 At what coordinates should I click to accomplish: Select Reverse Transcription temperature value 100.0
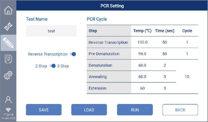point(142,42)
